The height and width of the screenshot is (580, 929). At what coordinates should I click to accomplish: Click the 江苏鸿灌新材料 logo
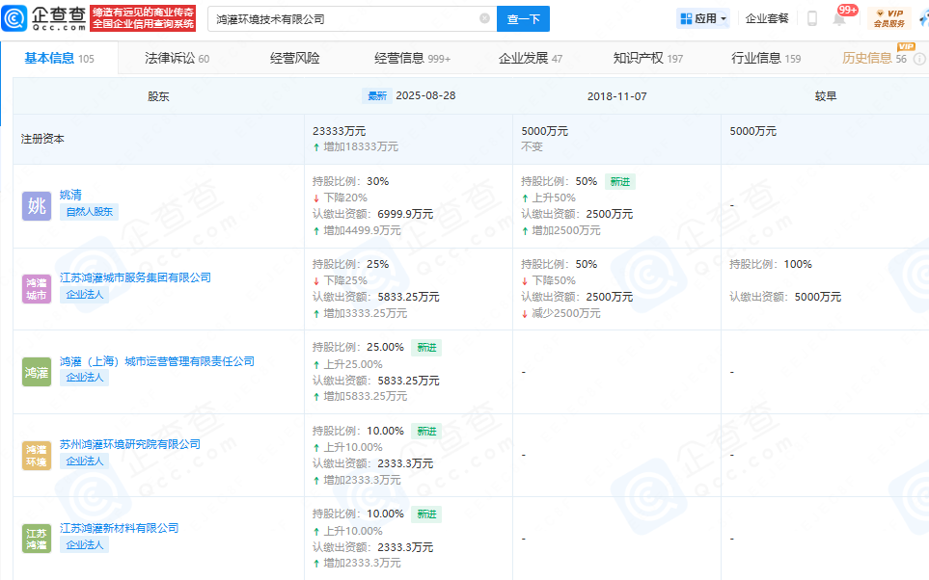tap(37, 539)
